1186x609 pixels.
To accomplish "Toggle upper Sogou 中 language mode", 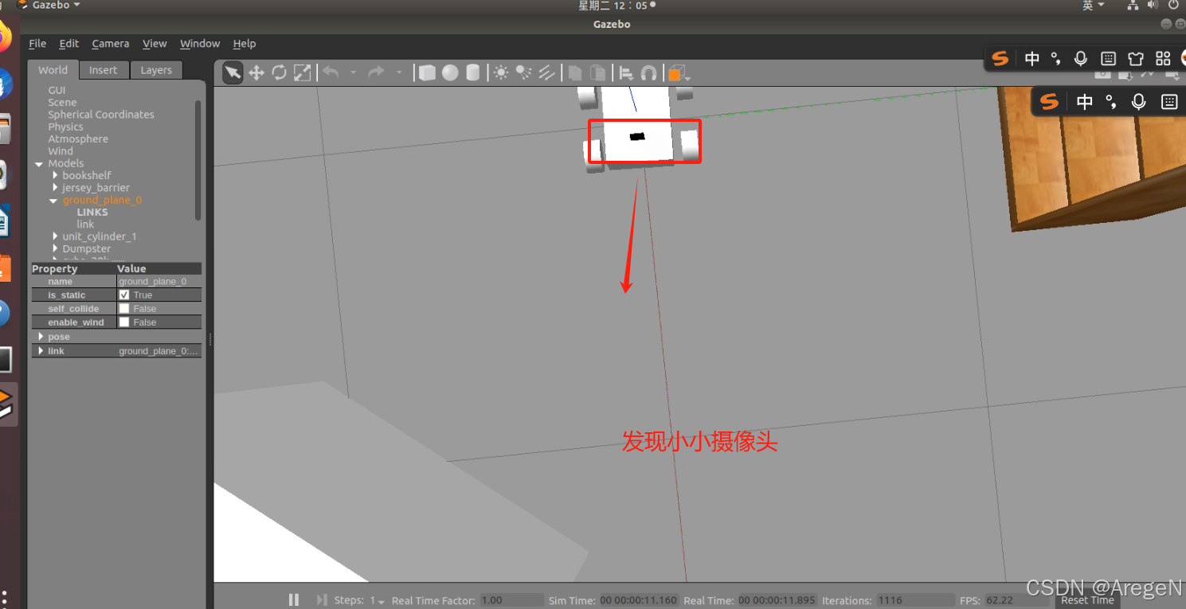I will point(1032,58).
